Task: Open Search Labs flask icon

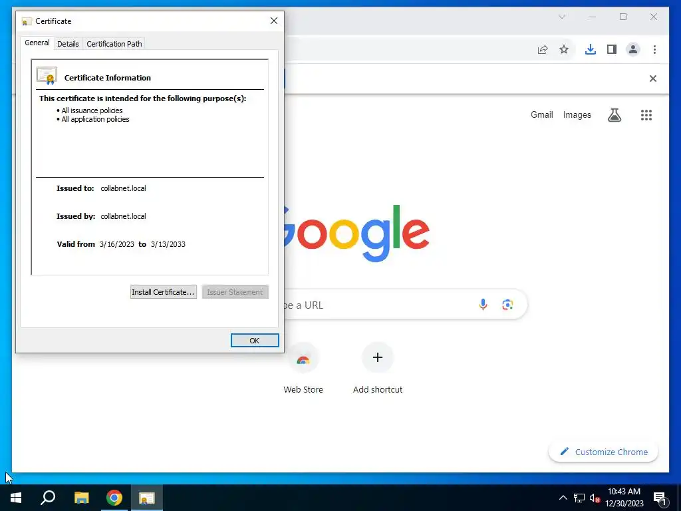Action: pyautogui.click(x=614, y=114)
